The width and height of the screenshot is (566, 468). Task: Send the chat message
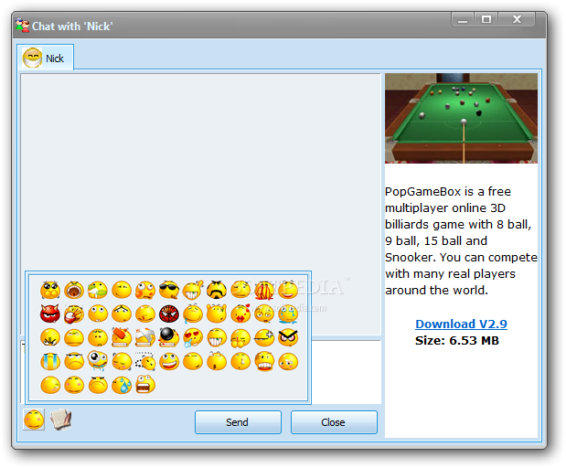click(238, 422)
